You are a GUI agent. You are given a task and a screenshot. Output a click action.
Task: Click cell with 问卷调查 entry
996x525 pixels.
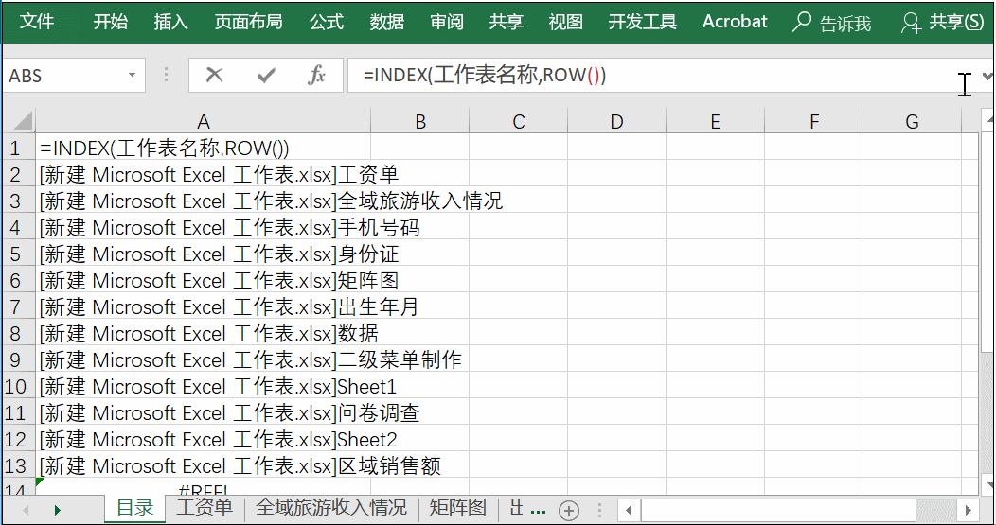click(x=203, y=413)
